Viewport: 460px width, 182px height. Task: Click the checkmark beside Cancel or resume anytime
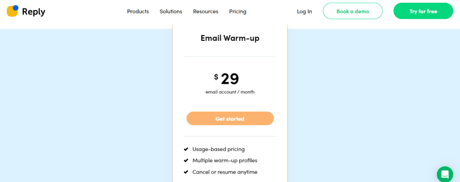186,172
